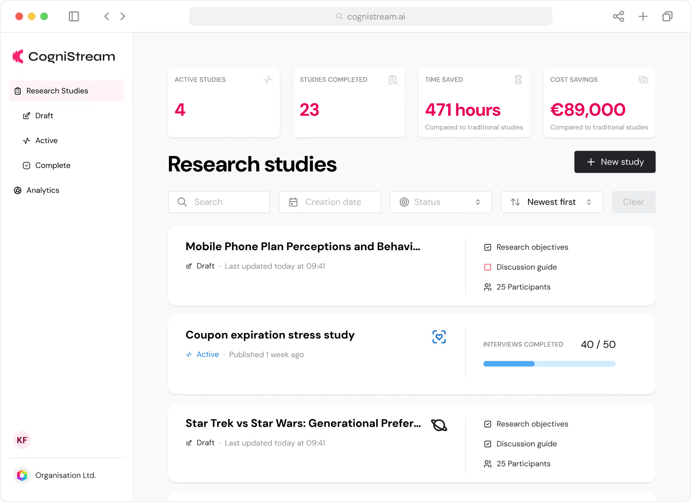
Task: Show tab overview icon in browser
Action: 667,16
